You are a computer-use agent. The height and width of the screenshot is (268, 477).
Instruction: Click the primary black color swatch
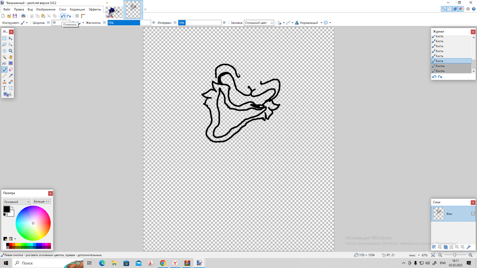[x=6, y=209]
